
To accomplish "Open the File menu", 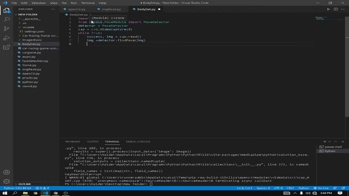I will pos(14,3).
